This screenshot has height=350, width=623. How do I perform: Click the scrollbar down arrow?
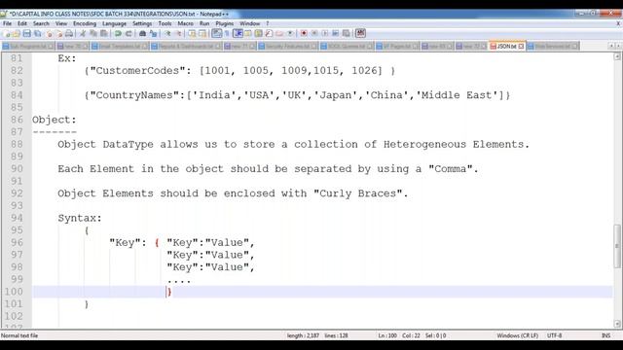pyautogui.click(x=617, y=324)
